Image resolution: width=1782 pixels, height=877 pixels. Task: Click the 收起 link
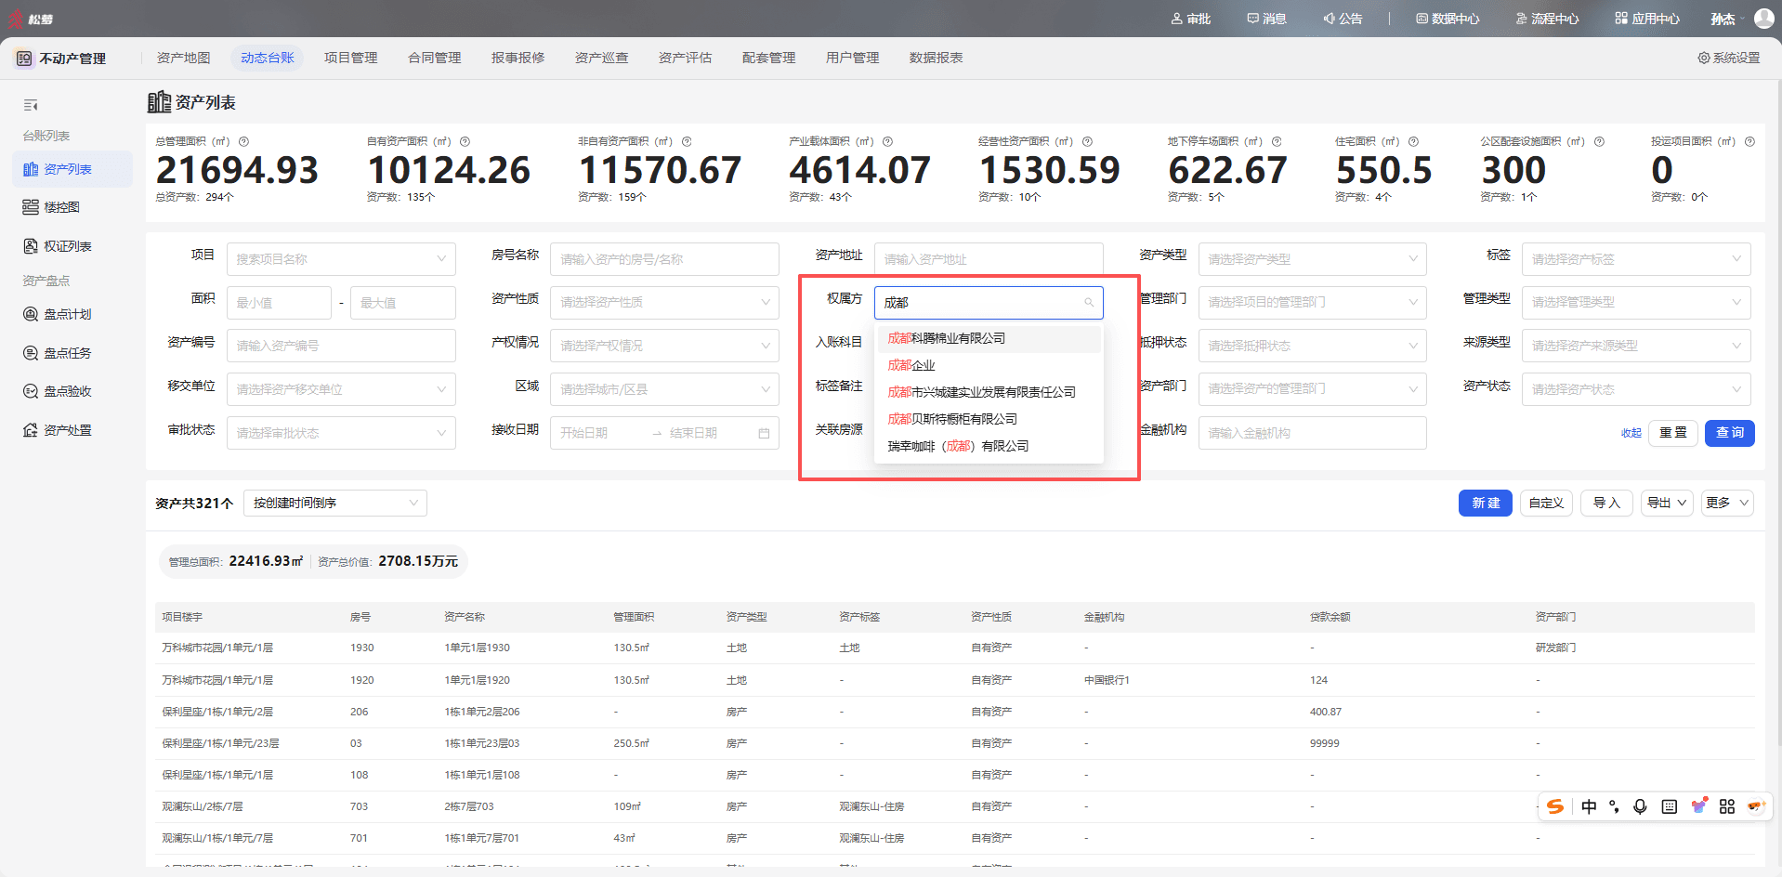[x=1631, y=433]
